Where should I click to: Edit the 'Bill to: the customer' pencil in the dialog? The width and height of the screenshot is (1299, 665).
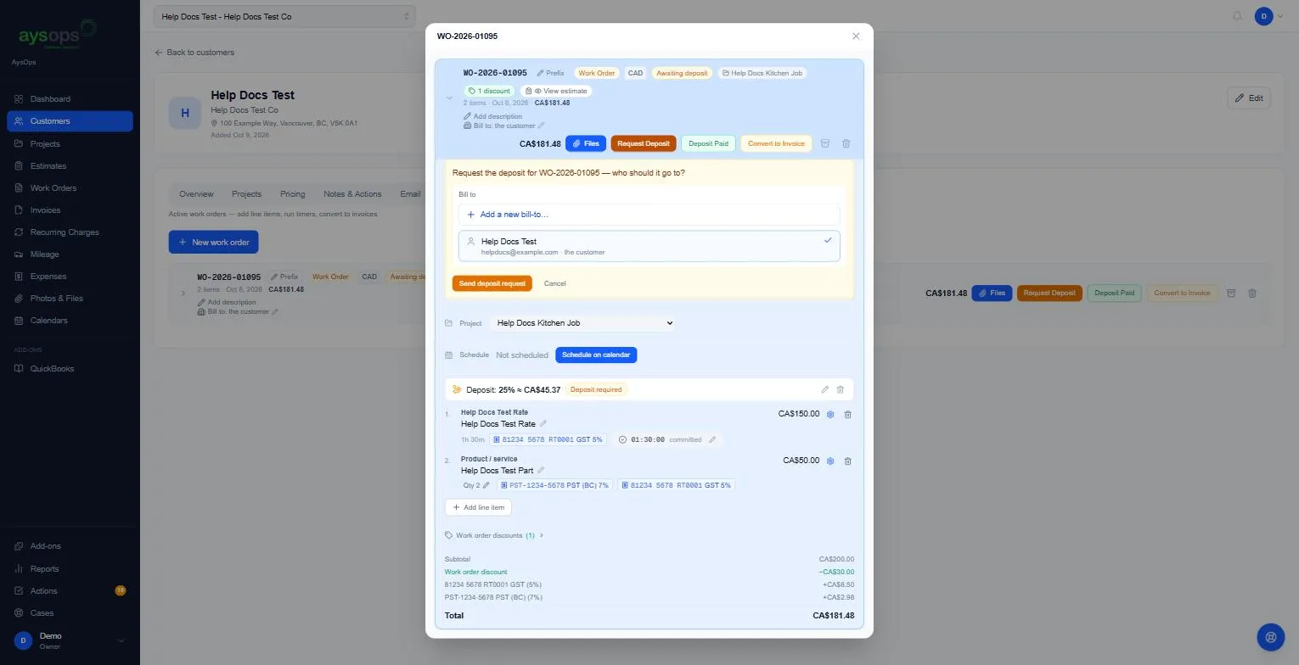(541, 126)
